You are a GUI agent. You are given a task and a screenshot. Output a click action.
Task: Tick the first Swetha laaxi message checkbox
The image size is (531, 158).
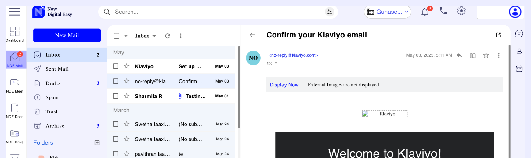(x=116, y=124)
